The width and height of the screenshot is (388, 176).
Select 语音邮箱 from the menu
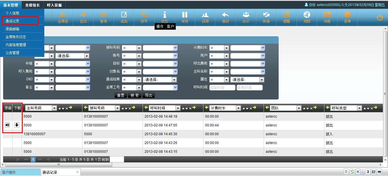tap(12, 29)
